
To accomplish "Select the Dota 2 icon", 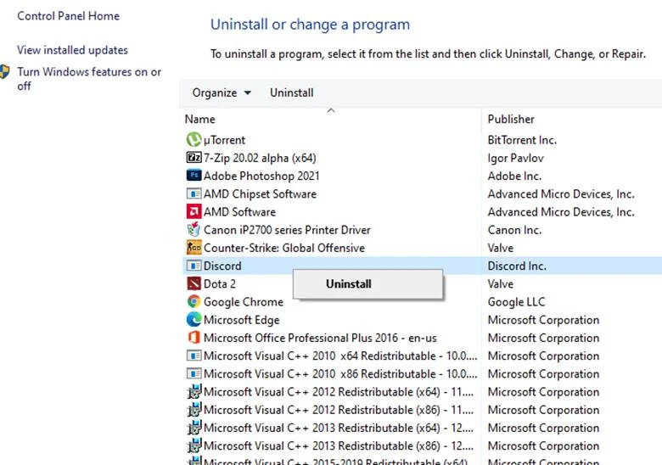I will point(194,284).
